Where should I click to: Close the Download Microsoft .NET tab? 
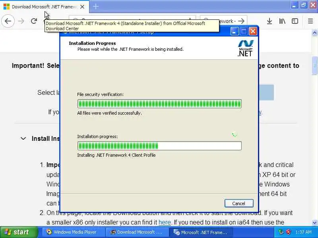[x=82, y=7]
